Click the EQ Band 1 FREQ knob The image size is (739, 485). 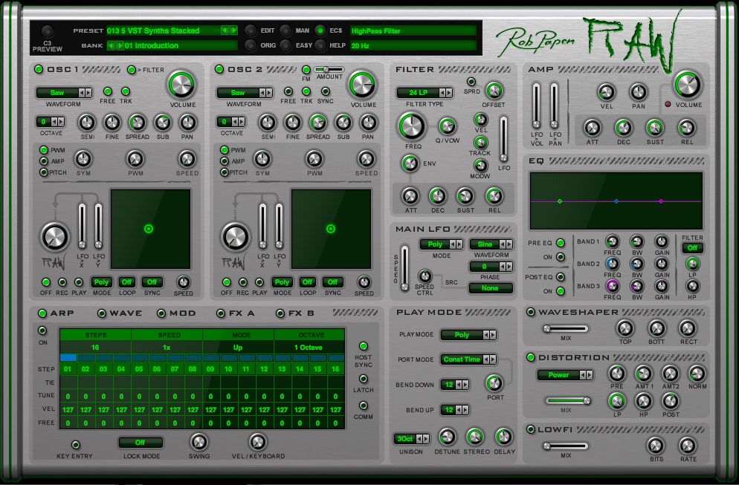click(612, 241)
